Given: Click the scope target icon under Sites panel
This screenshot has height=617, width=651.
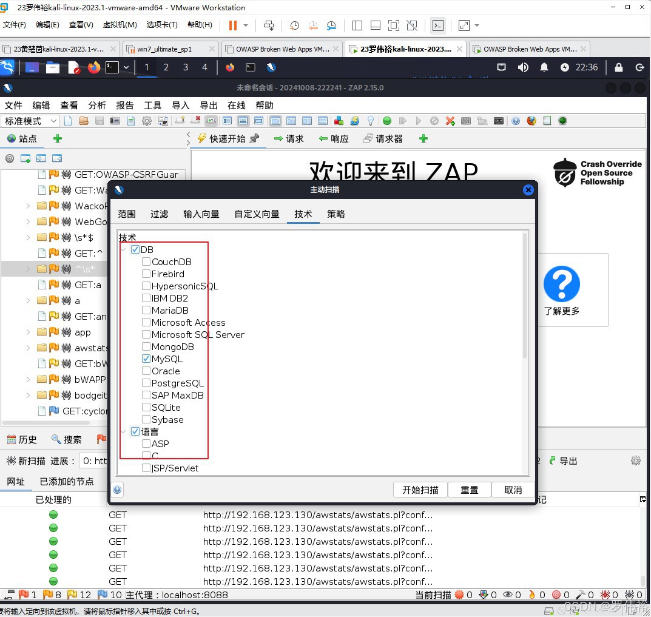Looking at the screenshot, I should pyautogui.click(x=10, y=158).
